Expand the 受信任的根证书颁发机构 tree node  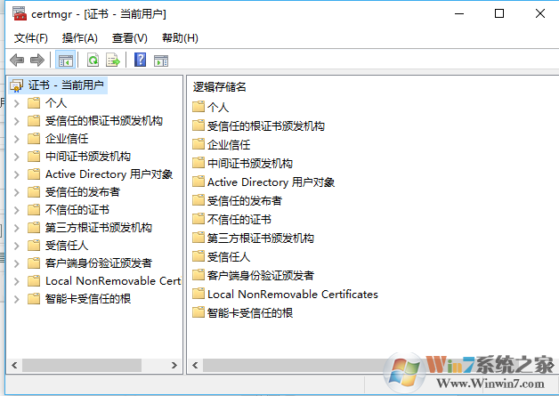click(x=16, y=121)
